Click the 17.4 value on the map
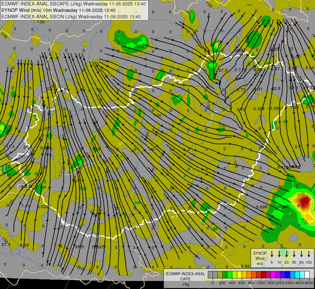The height and width of the screenshot is (289, 315). tap(10, 147)
